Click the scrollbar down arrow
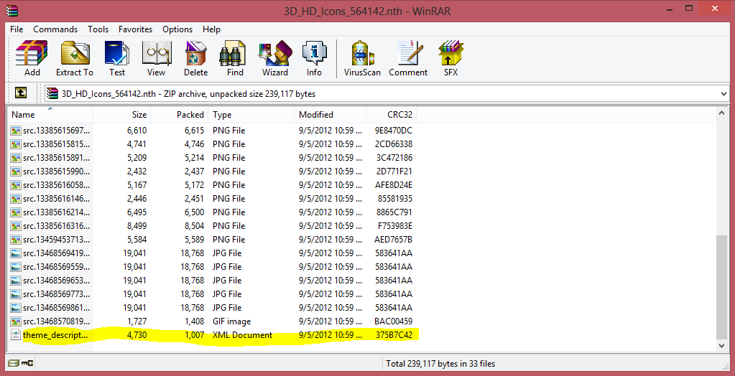This screenshot has height=376, width=735. pos(722,345)
